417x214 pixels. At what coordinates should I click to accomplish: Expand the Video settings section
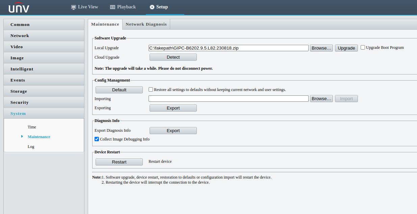tap(44, 47)
